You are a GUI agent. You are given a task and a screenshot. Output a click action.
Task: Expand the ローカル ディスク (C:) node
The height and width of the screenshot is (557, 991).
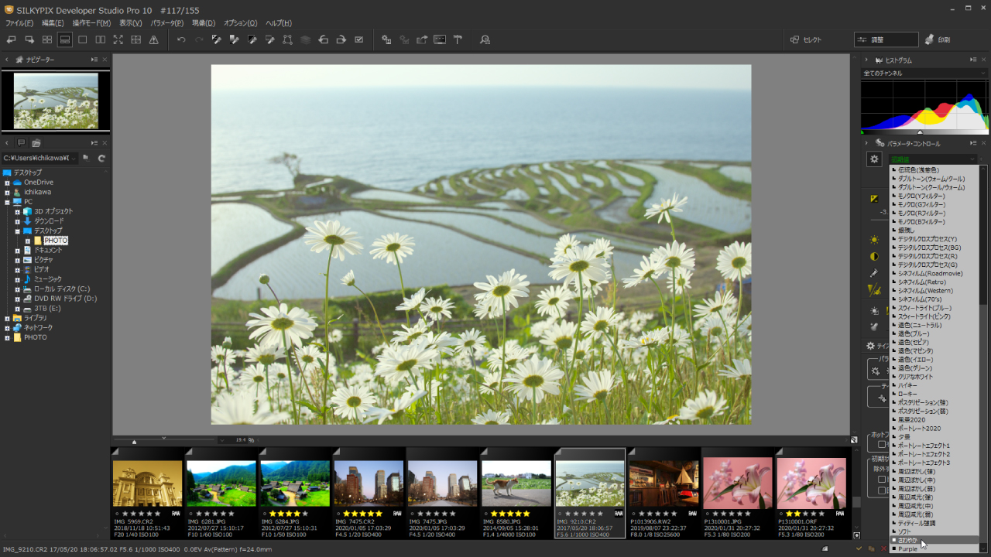(x=17, y=289)
